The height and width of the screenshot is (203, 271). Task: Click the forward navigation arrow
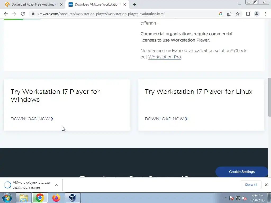click(x=14, y=14)
